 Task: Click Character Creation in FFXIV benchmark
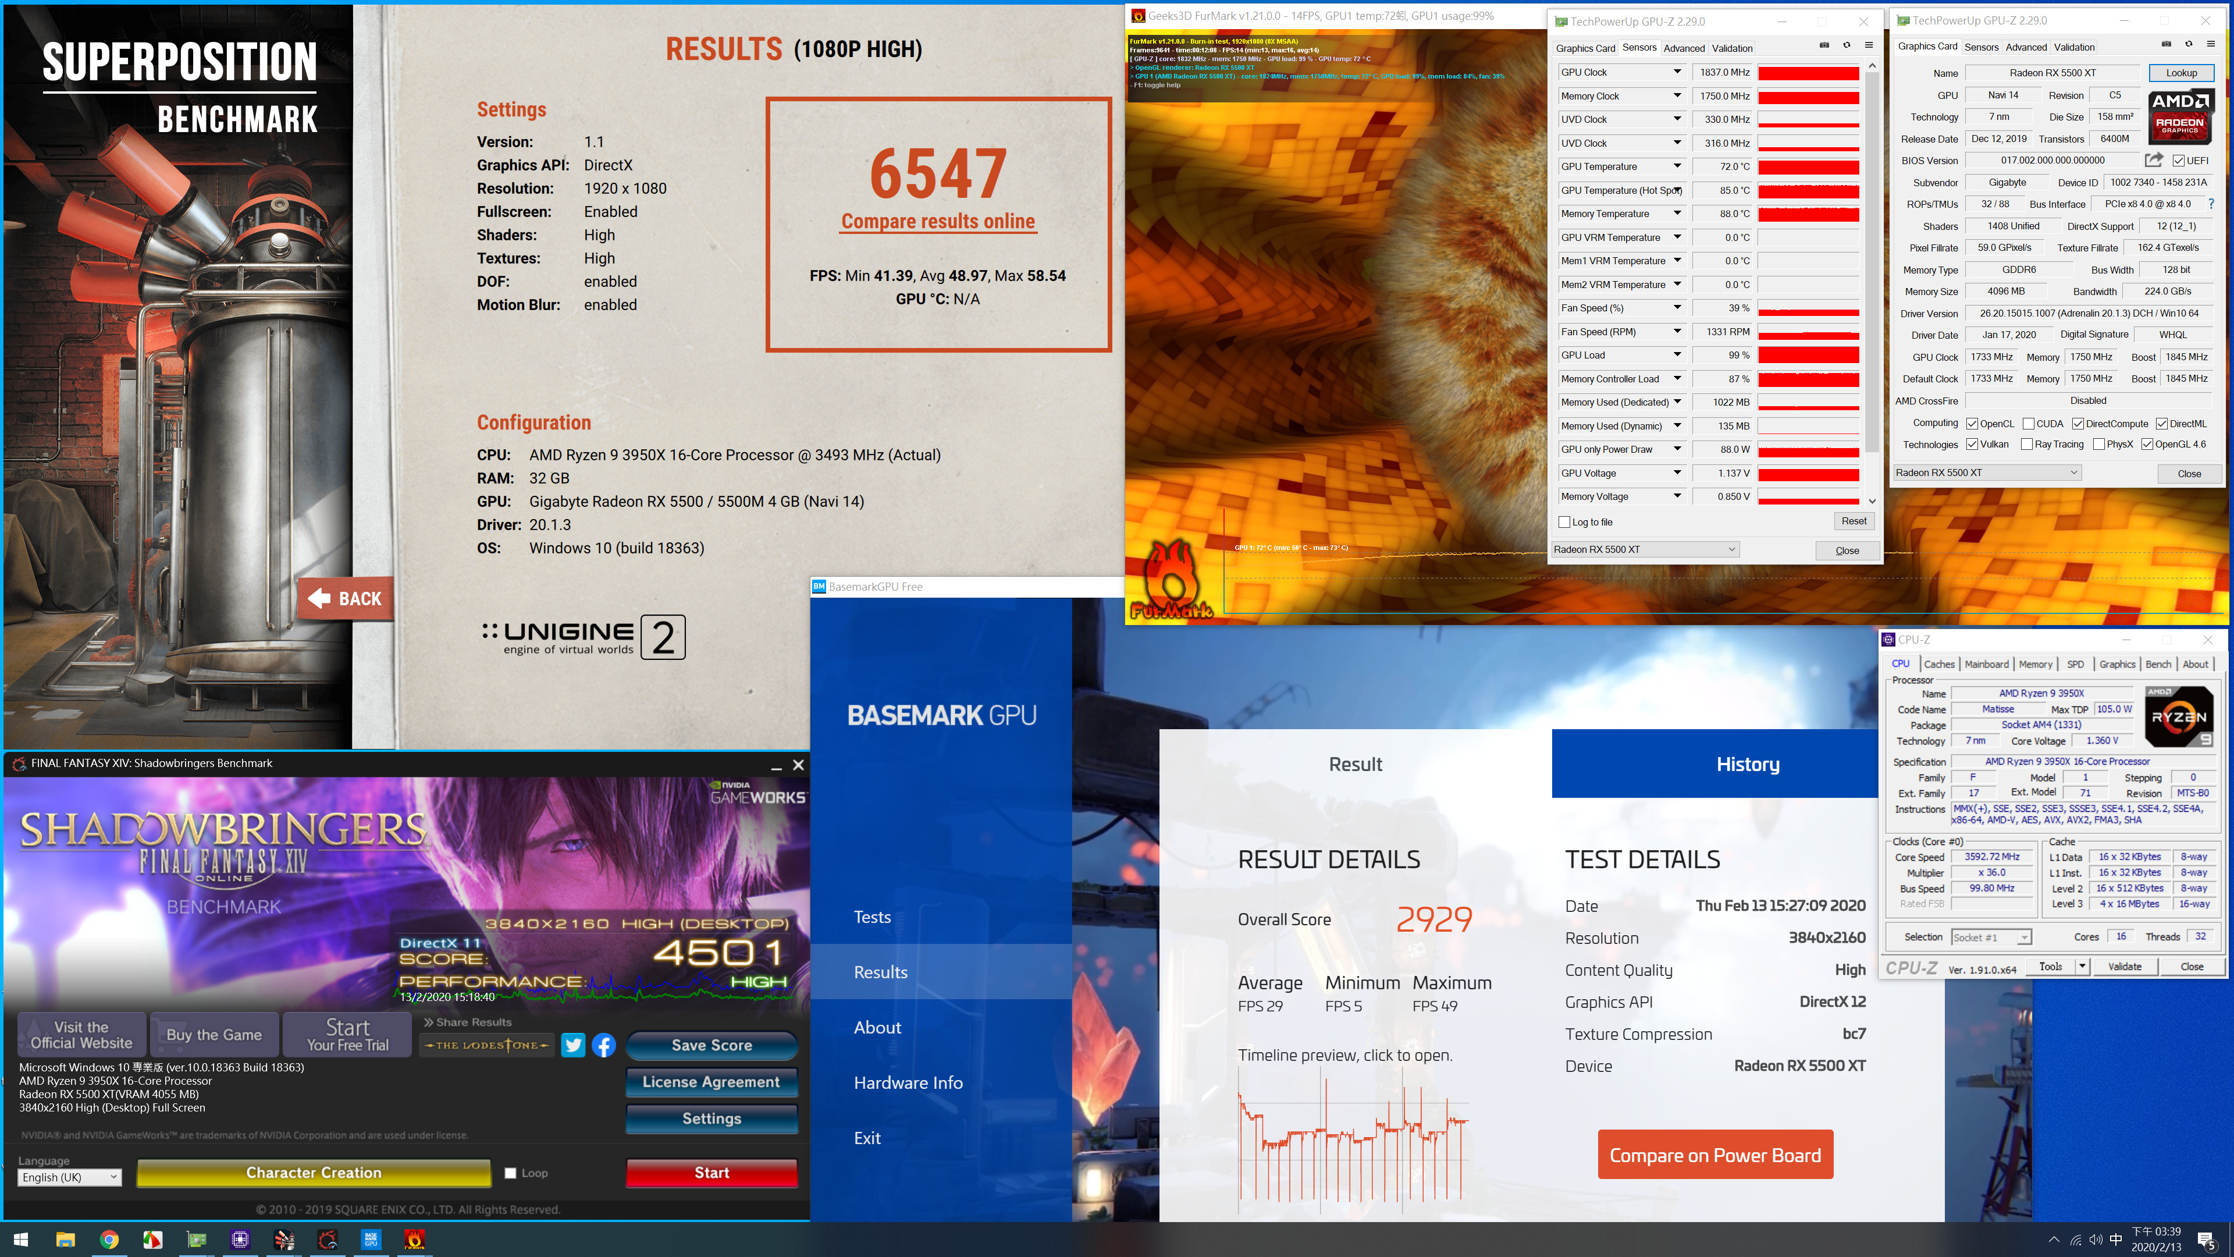coord(314,1173)
